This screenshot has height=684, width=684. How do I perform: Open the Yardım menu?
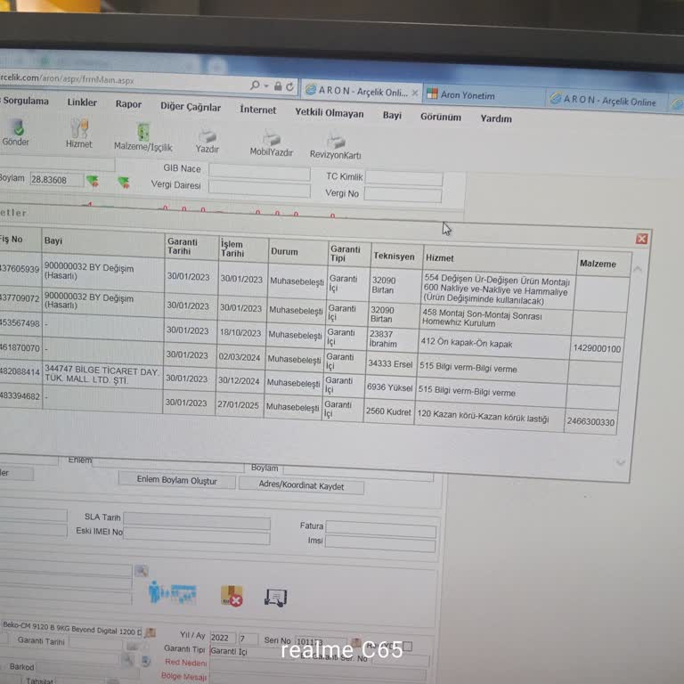click(496, 118)
